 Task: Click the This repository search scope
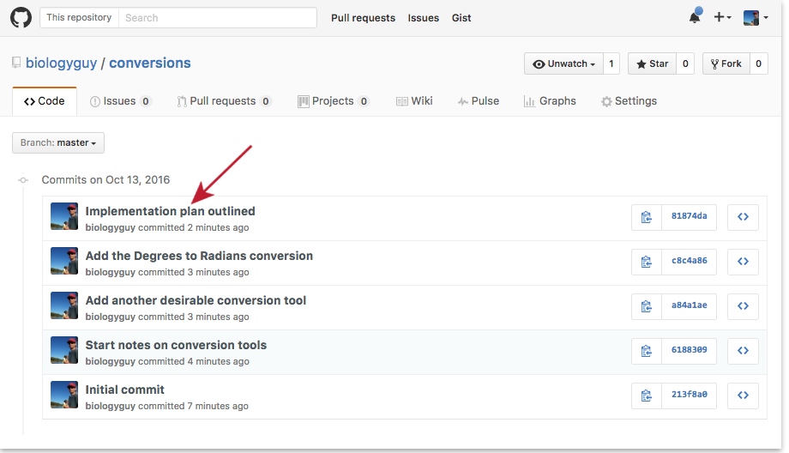pos(80,18)
